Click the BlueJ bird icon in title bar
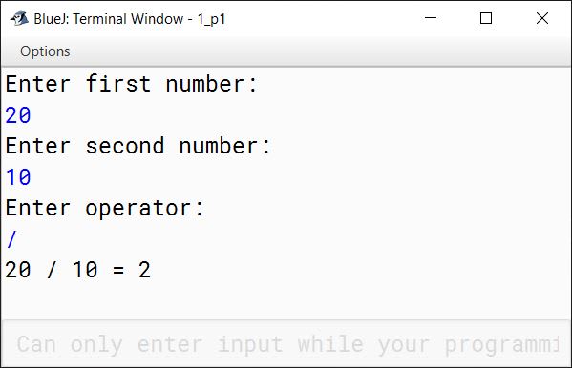The height and width of the screenshot is (368, 572). click(19, 18)
